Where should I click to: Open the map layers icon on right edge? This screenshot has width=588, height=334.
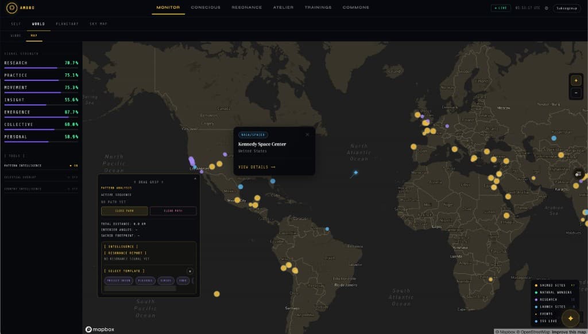click(578, 174)
